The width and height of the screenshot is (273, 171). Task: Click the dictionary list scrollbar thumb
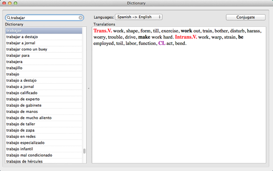84,151
